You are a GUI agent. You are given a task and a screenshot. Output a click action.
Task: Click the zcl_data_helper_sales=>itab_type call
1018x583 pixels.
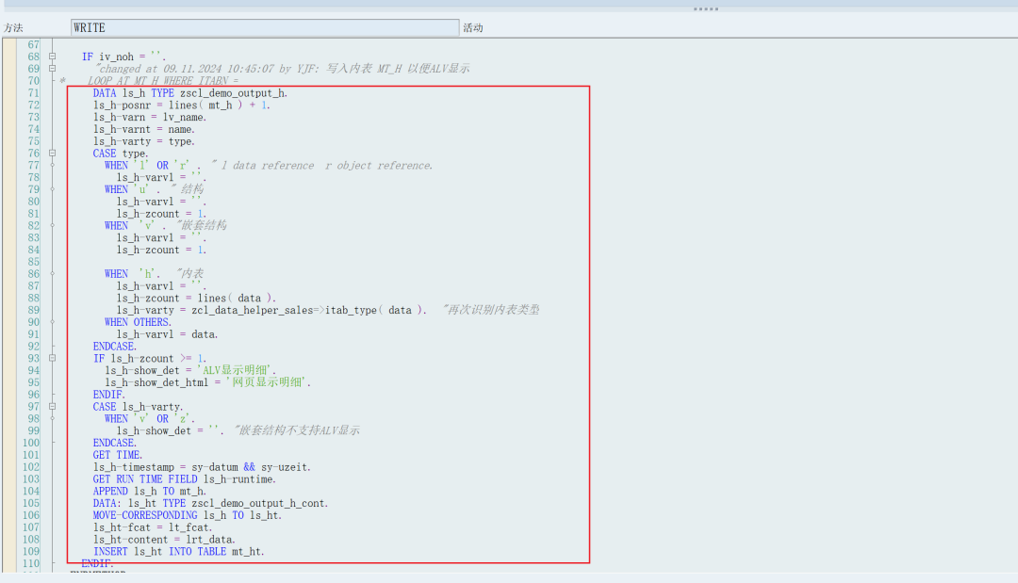309,310
